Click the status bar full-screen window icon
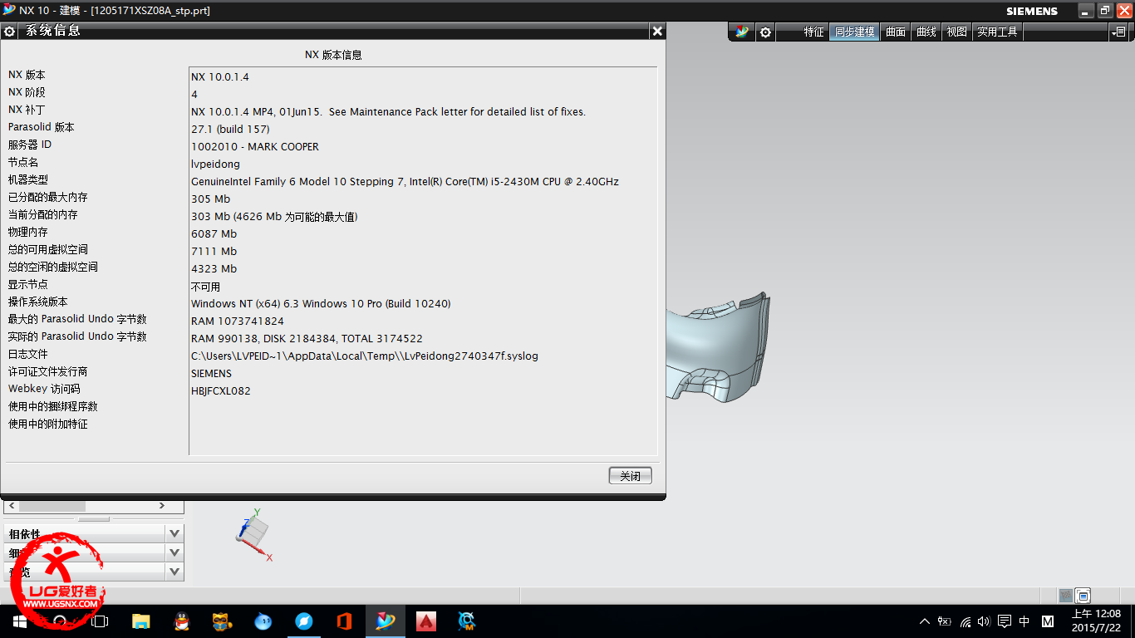This screenshot has height=638, width=1135. point(1083,596)
